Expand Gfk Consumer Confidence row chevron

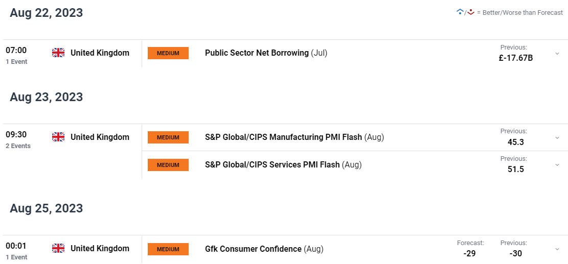(557, 249)
